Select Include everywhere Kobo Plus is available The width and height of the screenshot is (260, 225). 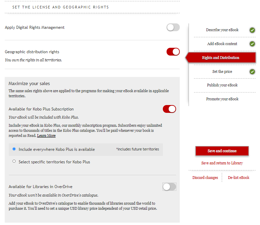pos(14,149)
